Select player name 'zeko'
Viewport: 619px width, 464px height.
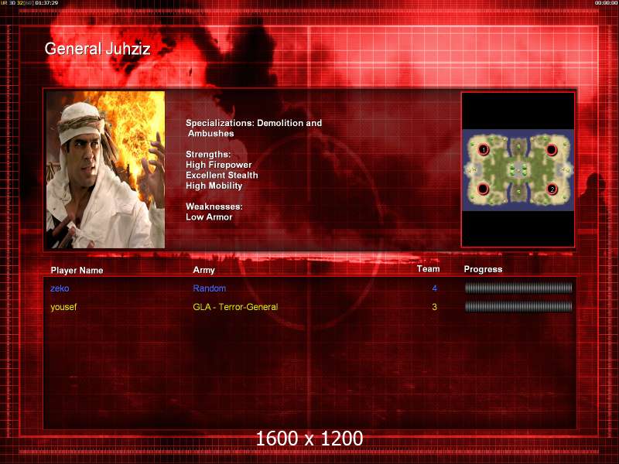(x=60, y=288)
